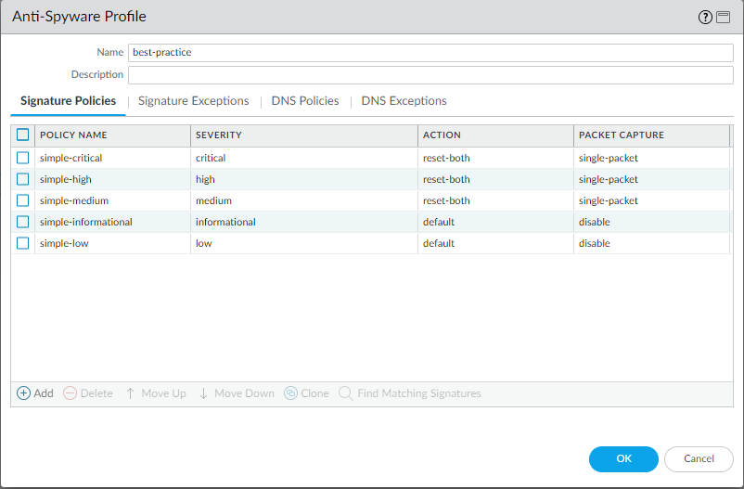Screen dimensions: 744x489
Task: Find Matching Signatures magnifier icon
Action: point(345,393)
